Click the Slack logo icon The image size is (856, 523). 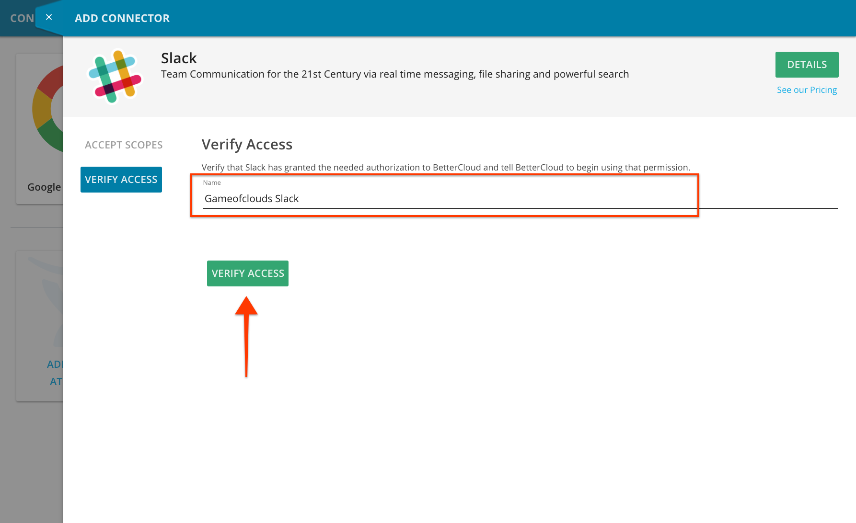(115, 76)
